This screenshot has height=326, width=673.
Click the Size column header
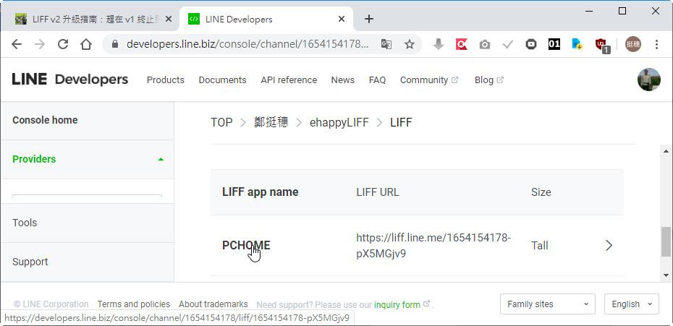pyautogui.click(x=541, y=192)
